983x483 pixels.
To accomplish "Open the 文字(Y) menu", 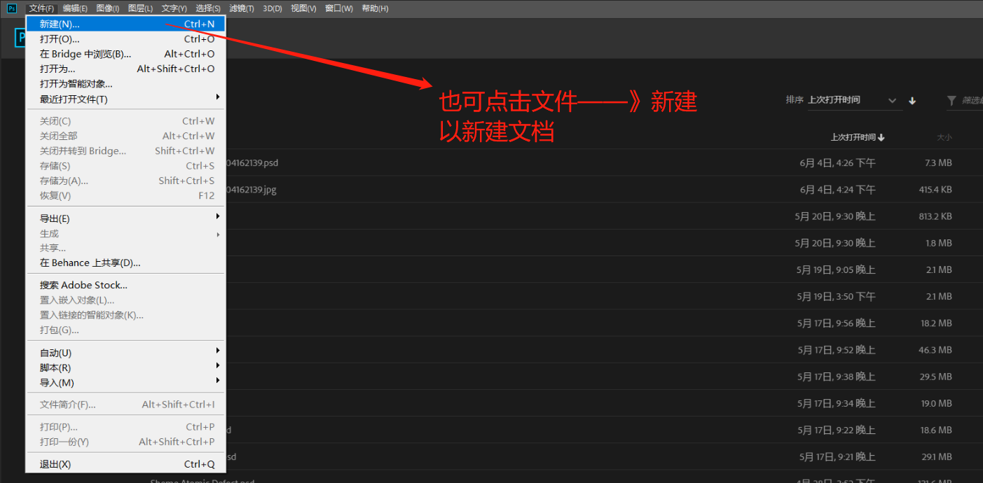I will (174, 8).
